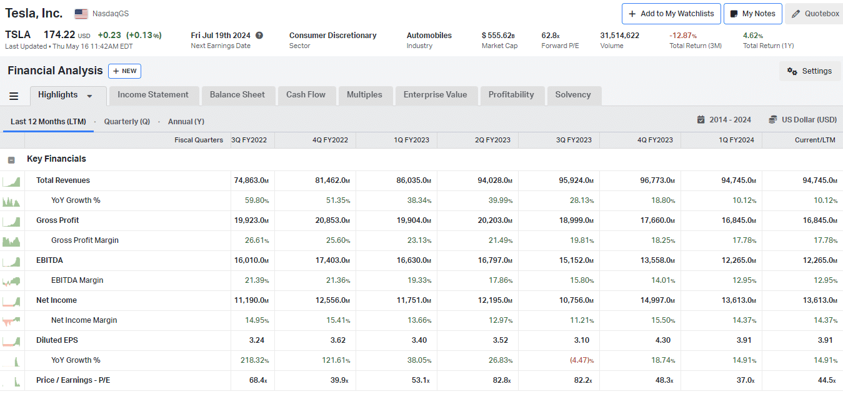This screenshot has height=394, width=843.
Task: Click the EBITDA Margin row label
Action: [x=77, y=280]
